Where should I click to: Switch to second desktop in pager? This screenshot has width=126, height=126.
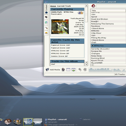pos(38,122)
